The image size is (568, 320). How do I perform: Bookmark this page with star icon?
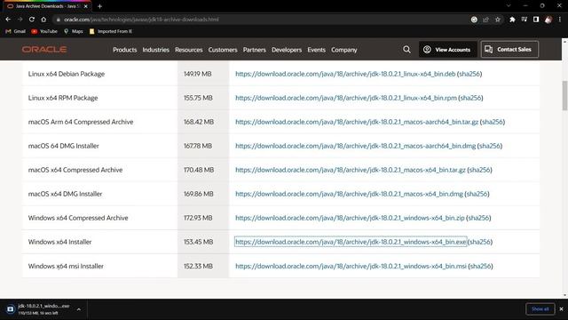(x=498, y=20)
